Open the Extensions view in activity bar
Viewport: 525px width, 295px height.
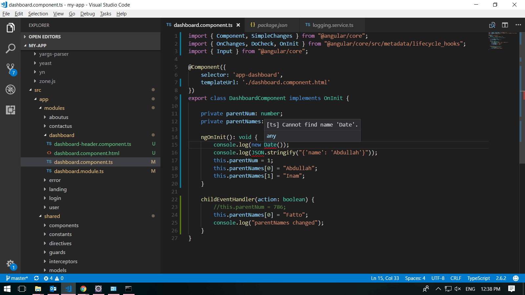point(10,110)
